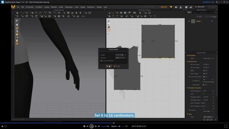
Task: Click Cancel in Change Length dialog
Action: [117, 67]
